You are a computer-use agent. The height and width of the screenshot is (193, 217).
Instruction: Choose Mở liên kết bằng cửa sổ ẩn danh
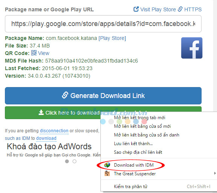[146, 135]
